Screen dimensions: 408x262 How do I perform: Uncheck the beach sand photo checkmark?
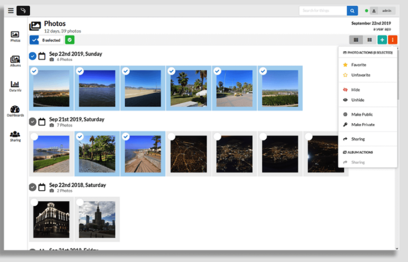tap(126, 71)
